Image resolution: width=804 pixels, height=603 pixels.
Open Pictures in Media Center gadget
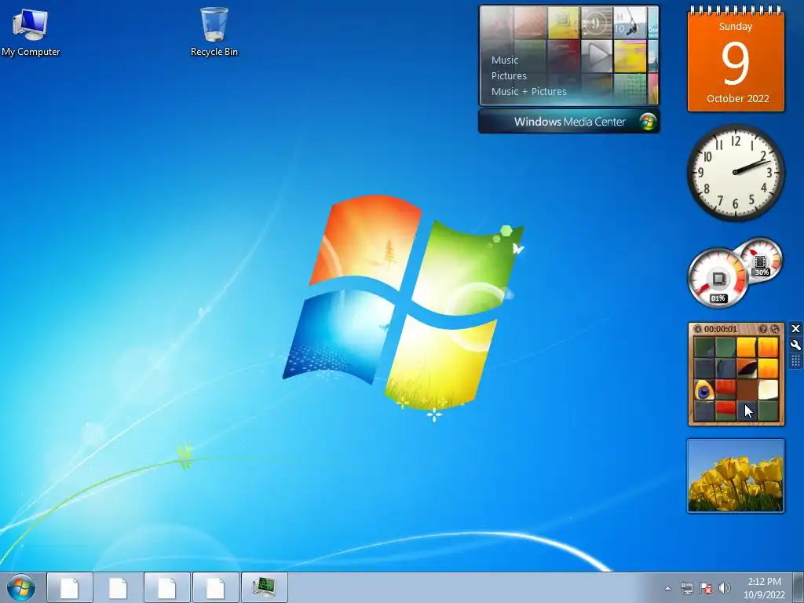point(509,76)
